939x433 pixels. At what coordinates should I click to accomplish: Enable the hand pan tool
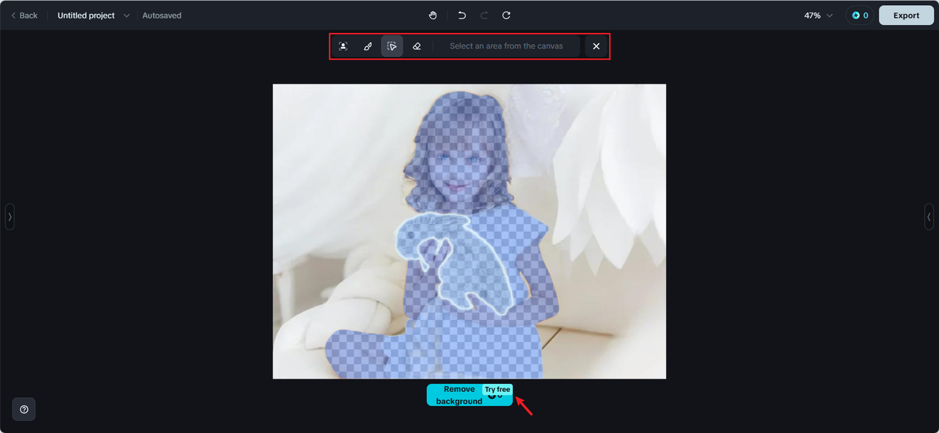pyautogui.click(x=433, y=15)
